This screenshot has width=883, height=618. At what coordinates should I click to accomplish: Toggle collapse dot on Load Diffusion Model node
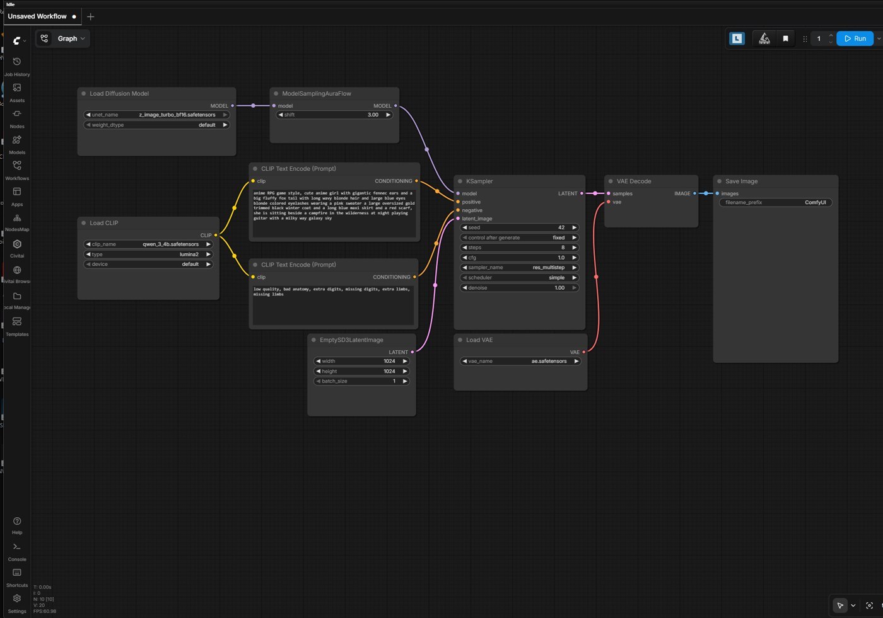pyautogui.click(x=83, y=93)
